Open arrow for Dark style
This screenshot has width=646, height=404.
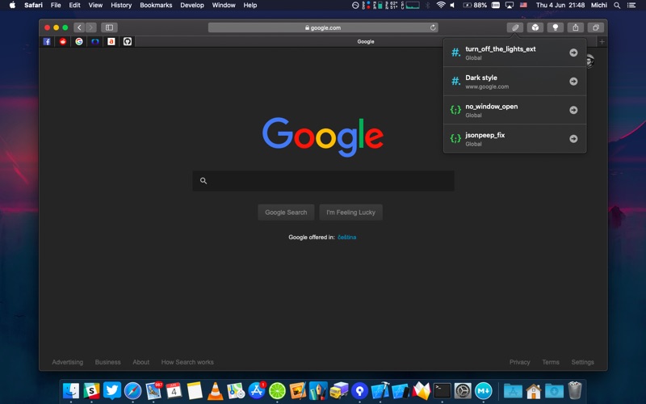573,82
